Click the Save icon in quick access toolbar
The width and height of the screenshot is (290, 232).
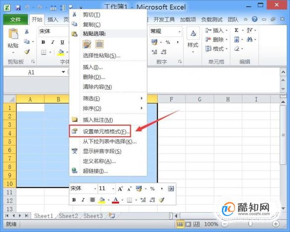tap(18, 8)
